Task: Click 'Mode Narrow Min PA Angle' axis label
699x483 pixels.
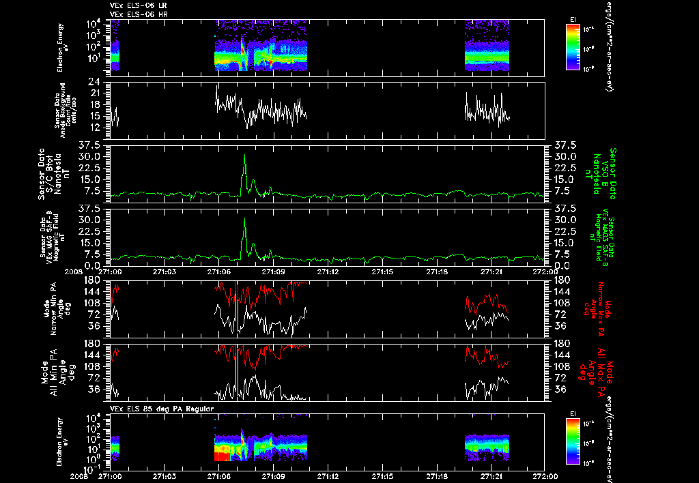Action: [57, 308]
